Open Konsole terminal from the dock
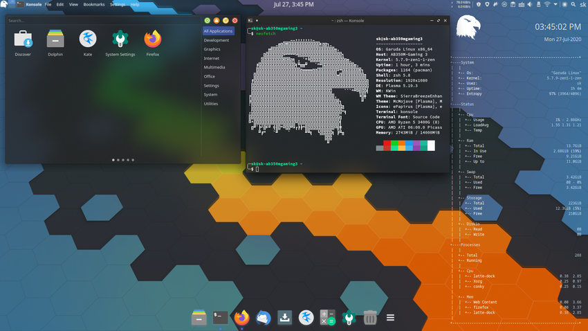 (x=220, y=317)
